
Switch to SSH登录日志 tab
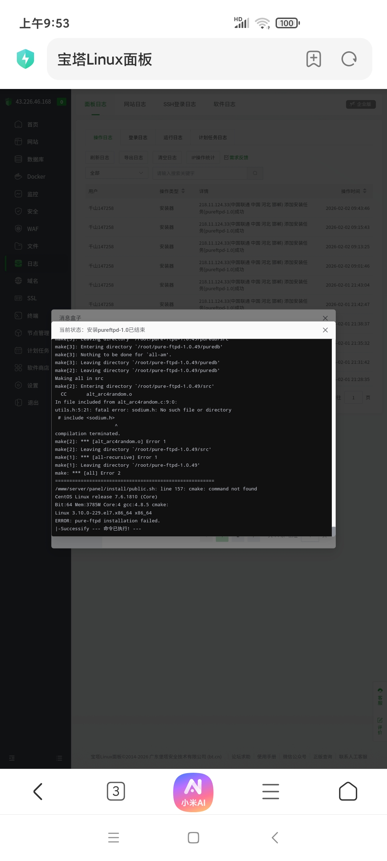(180, 104)
